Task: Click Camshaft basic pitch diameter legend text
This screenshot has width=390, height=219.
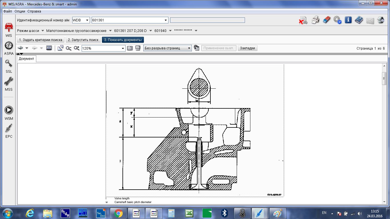Action: [133, 202]
